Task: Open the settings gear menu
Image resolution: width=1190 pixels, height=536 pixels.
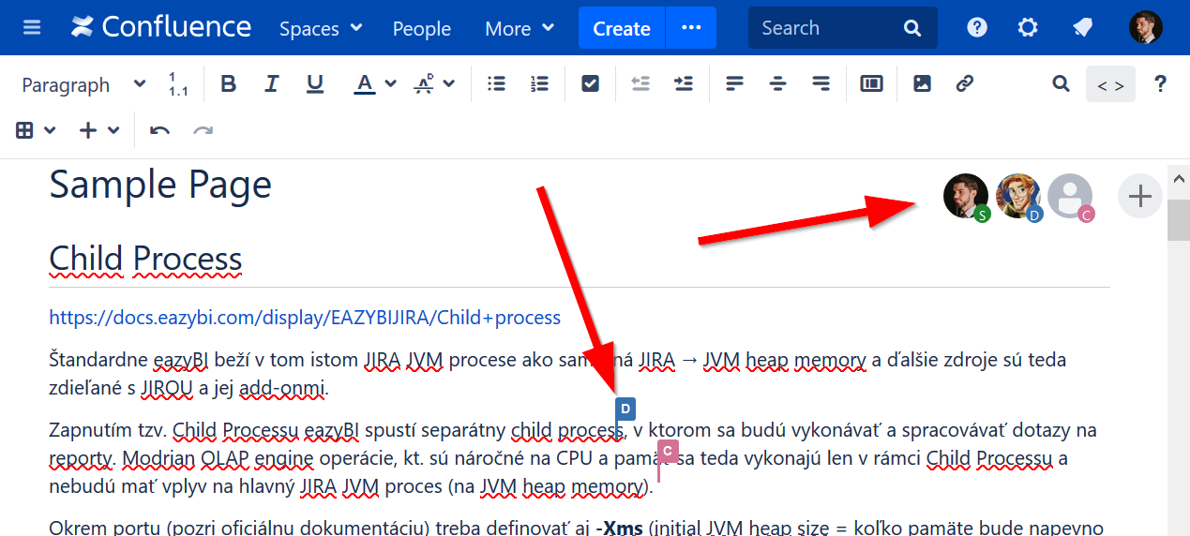Action: coord(1028,27)
